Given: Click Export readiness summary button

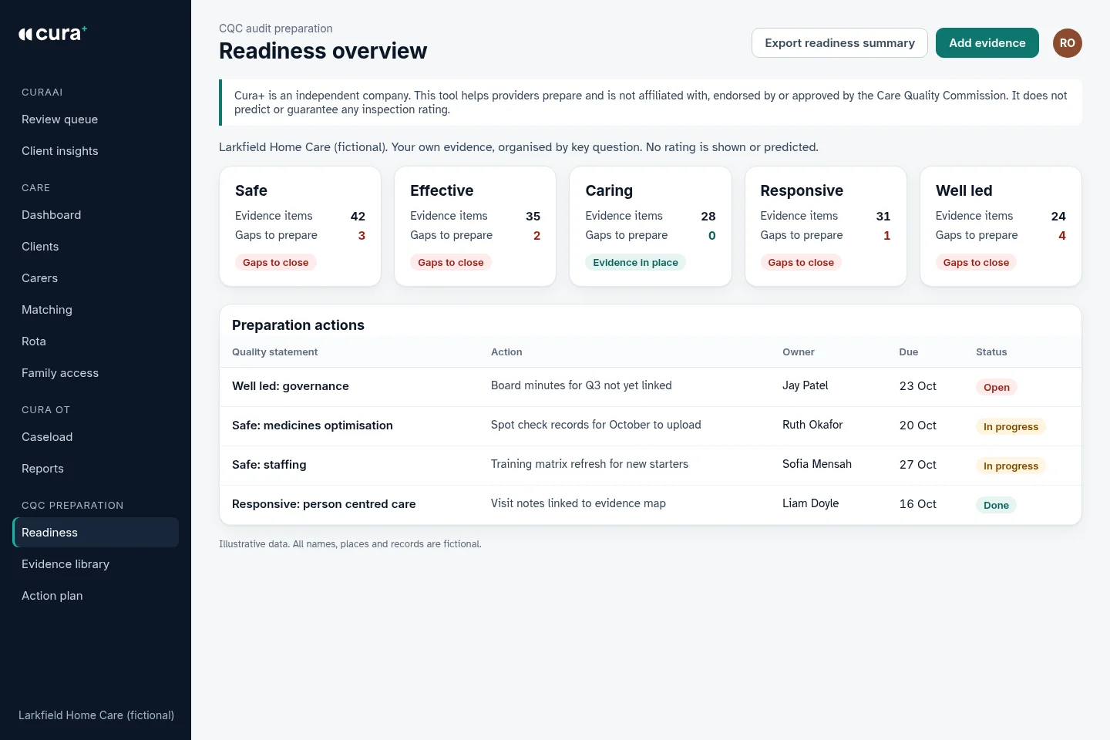Looking at the screenshot, I should click(839, 43).
